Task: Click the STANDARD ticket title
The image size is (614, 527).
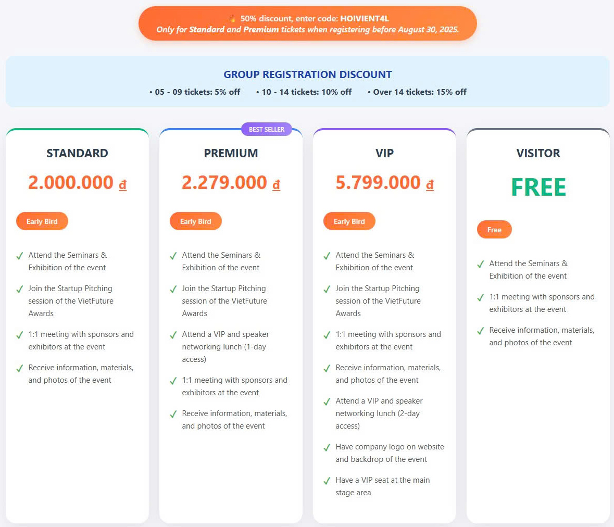Action: pos(77,153)
